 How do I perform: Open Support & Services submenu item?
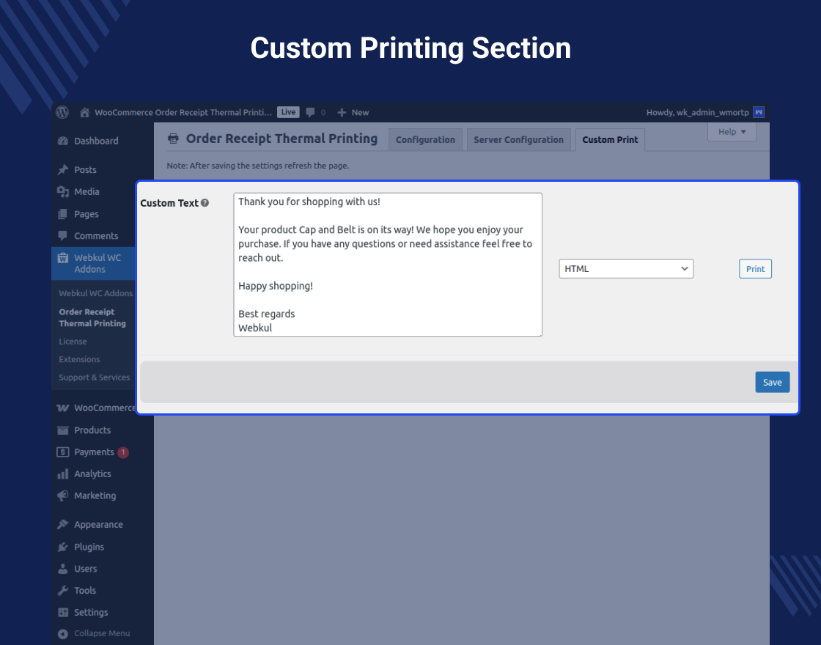(x=95, y=377)
